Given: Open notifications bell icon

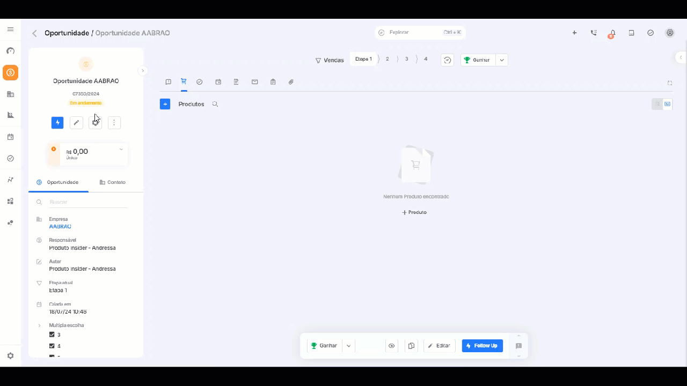Looking at the screenshot, I should (x=612, y=33).
